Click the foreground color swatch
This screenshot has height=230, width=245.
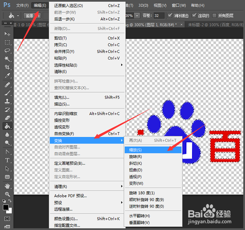point(5,207)
